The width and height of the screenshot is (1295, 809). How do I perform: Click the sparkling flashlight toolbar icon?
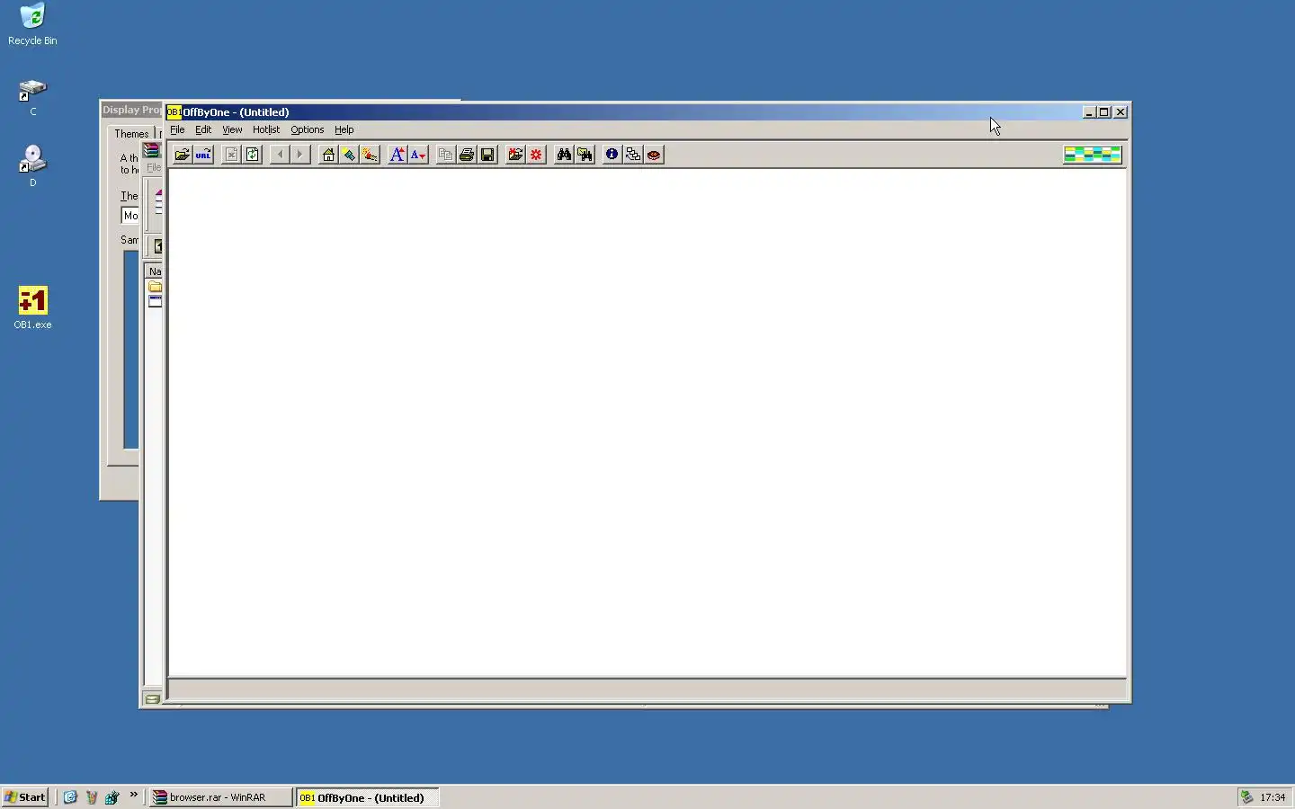pos(370,155)
